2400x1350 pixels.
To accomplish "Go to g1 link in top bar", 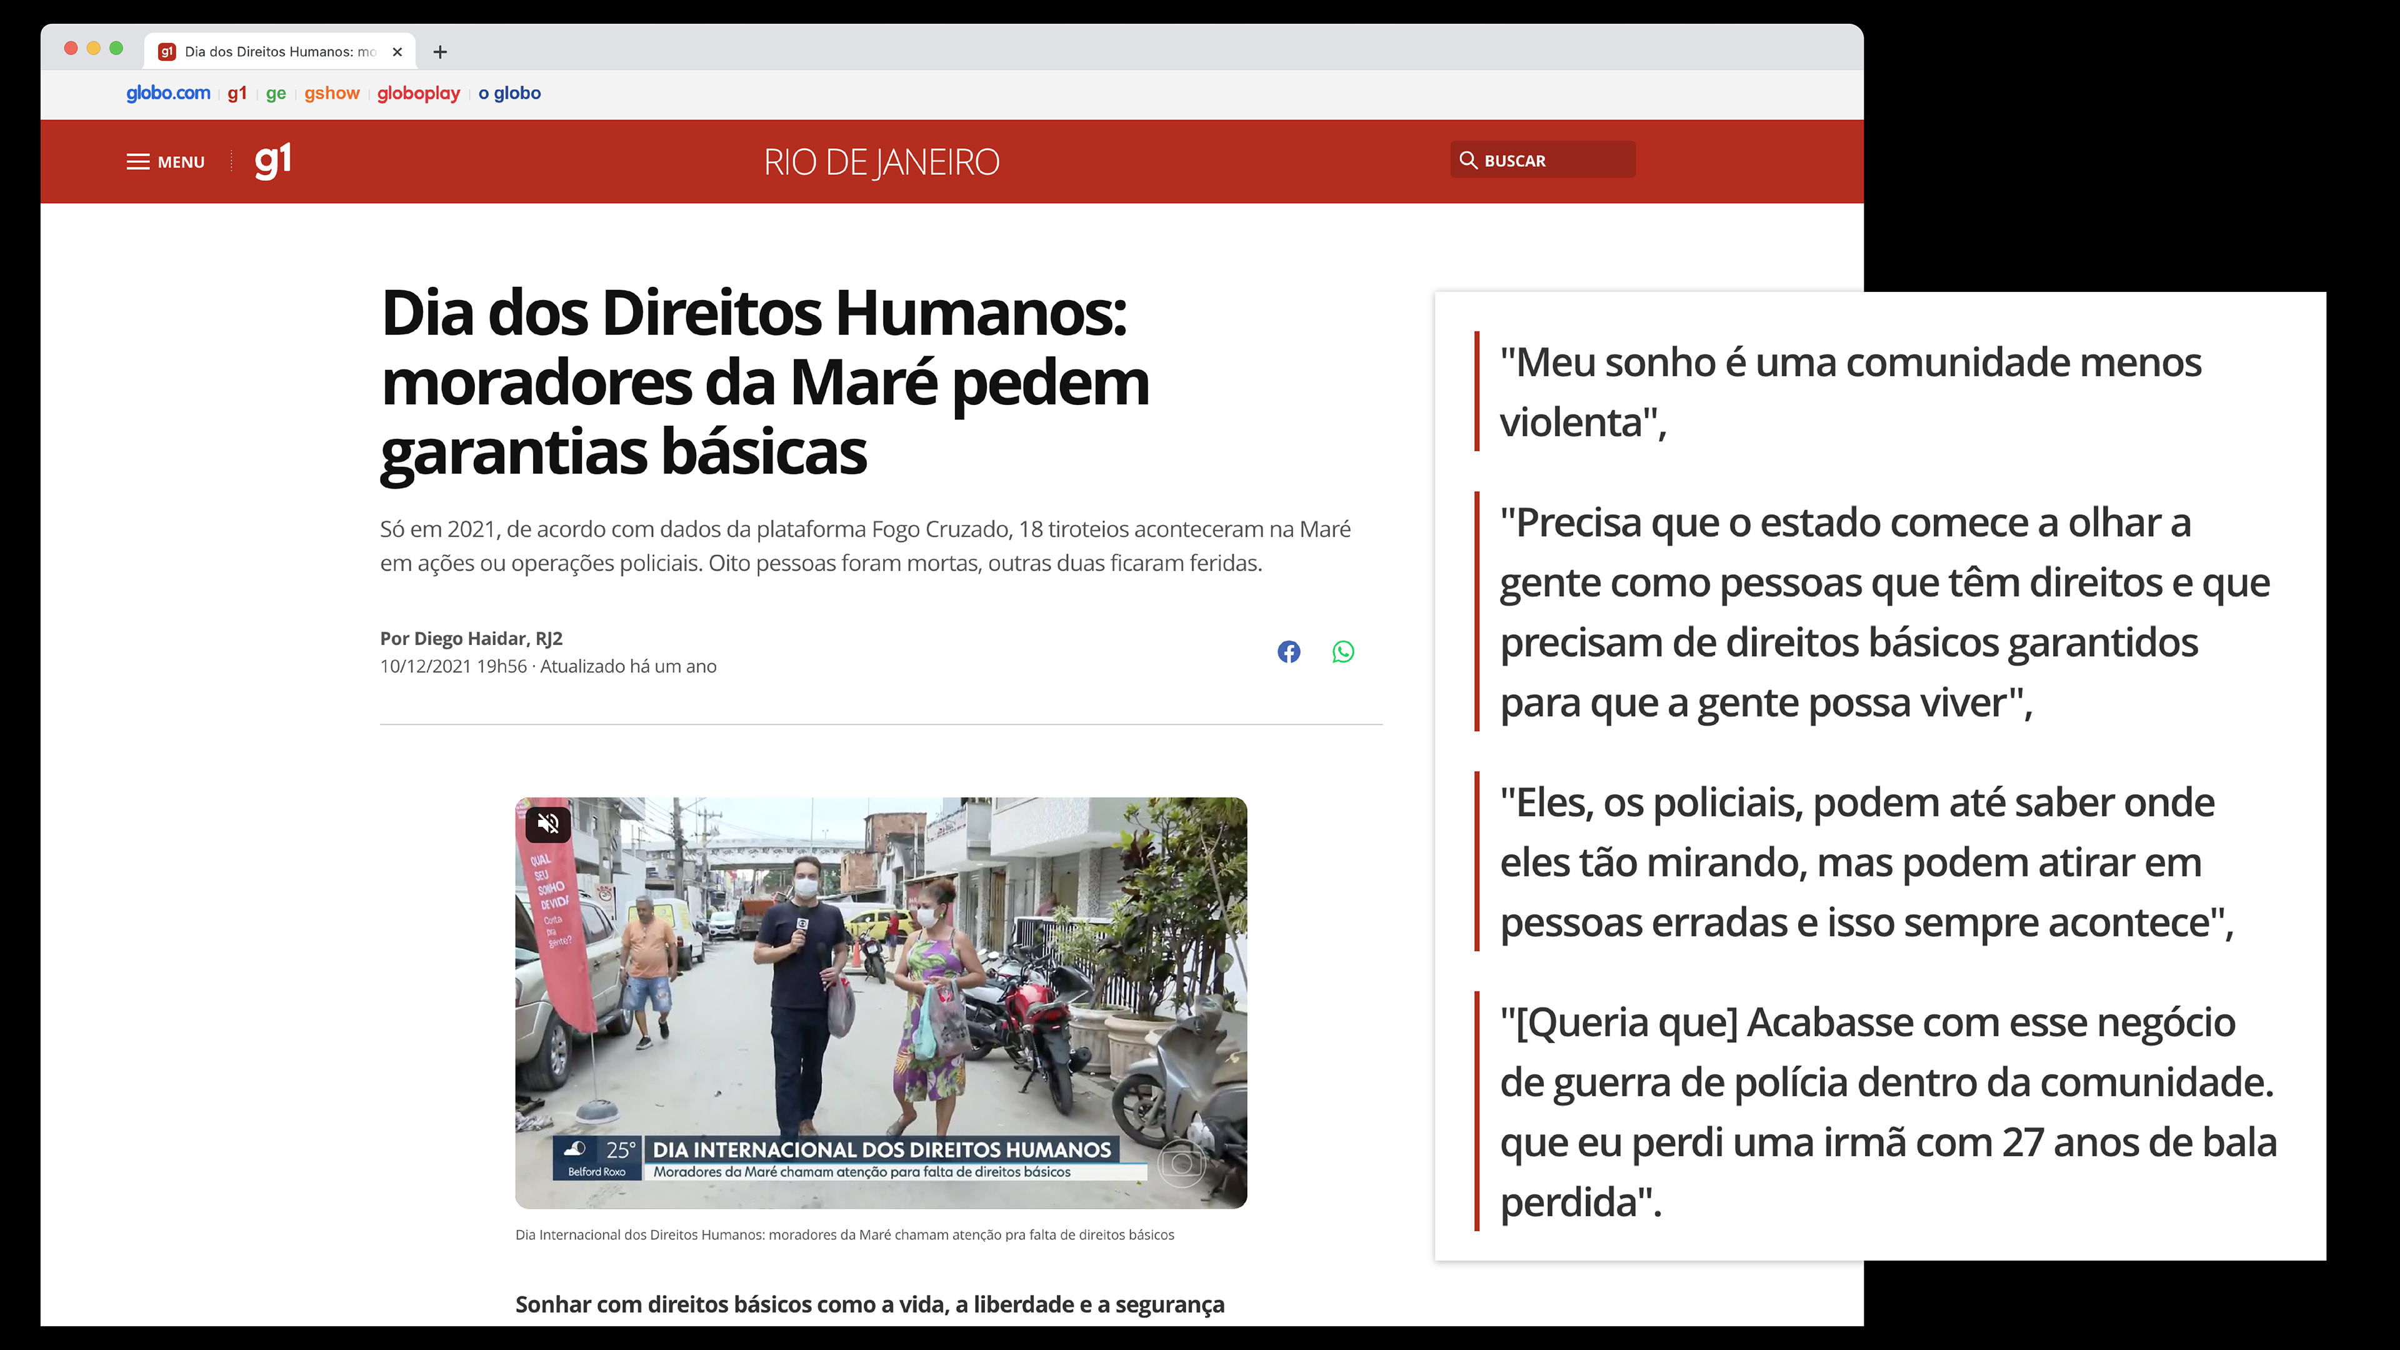I will pos(237,93).
